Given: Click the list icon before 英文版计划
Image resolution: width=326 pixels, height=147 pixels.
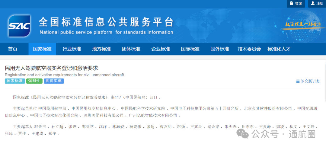Looking at the screenshot, I should point(298,81).
